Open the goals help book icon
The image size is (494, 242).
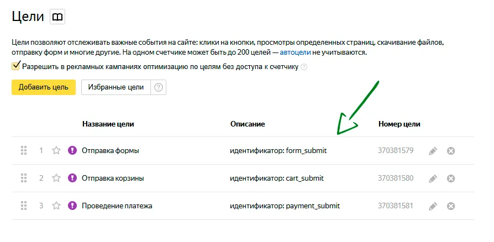point(57,17)
